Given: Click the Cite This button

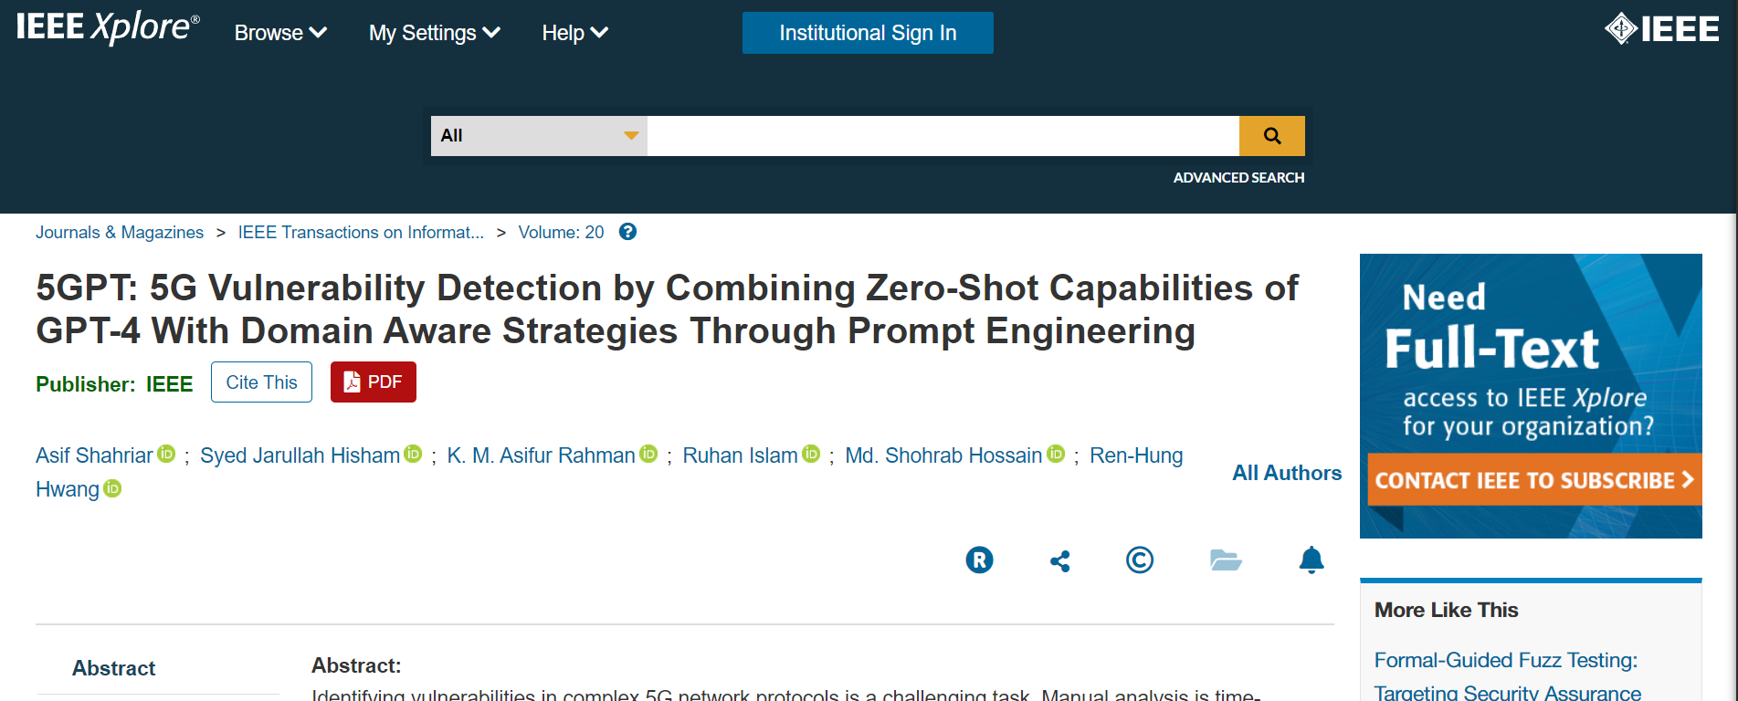Looking at the screenshot, I should coord(261,382).
